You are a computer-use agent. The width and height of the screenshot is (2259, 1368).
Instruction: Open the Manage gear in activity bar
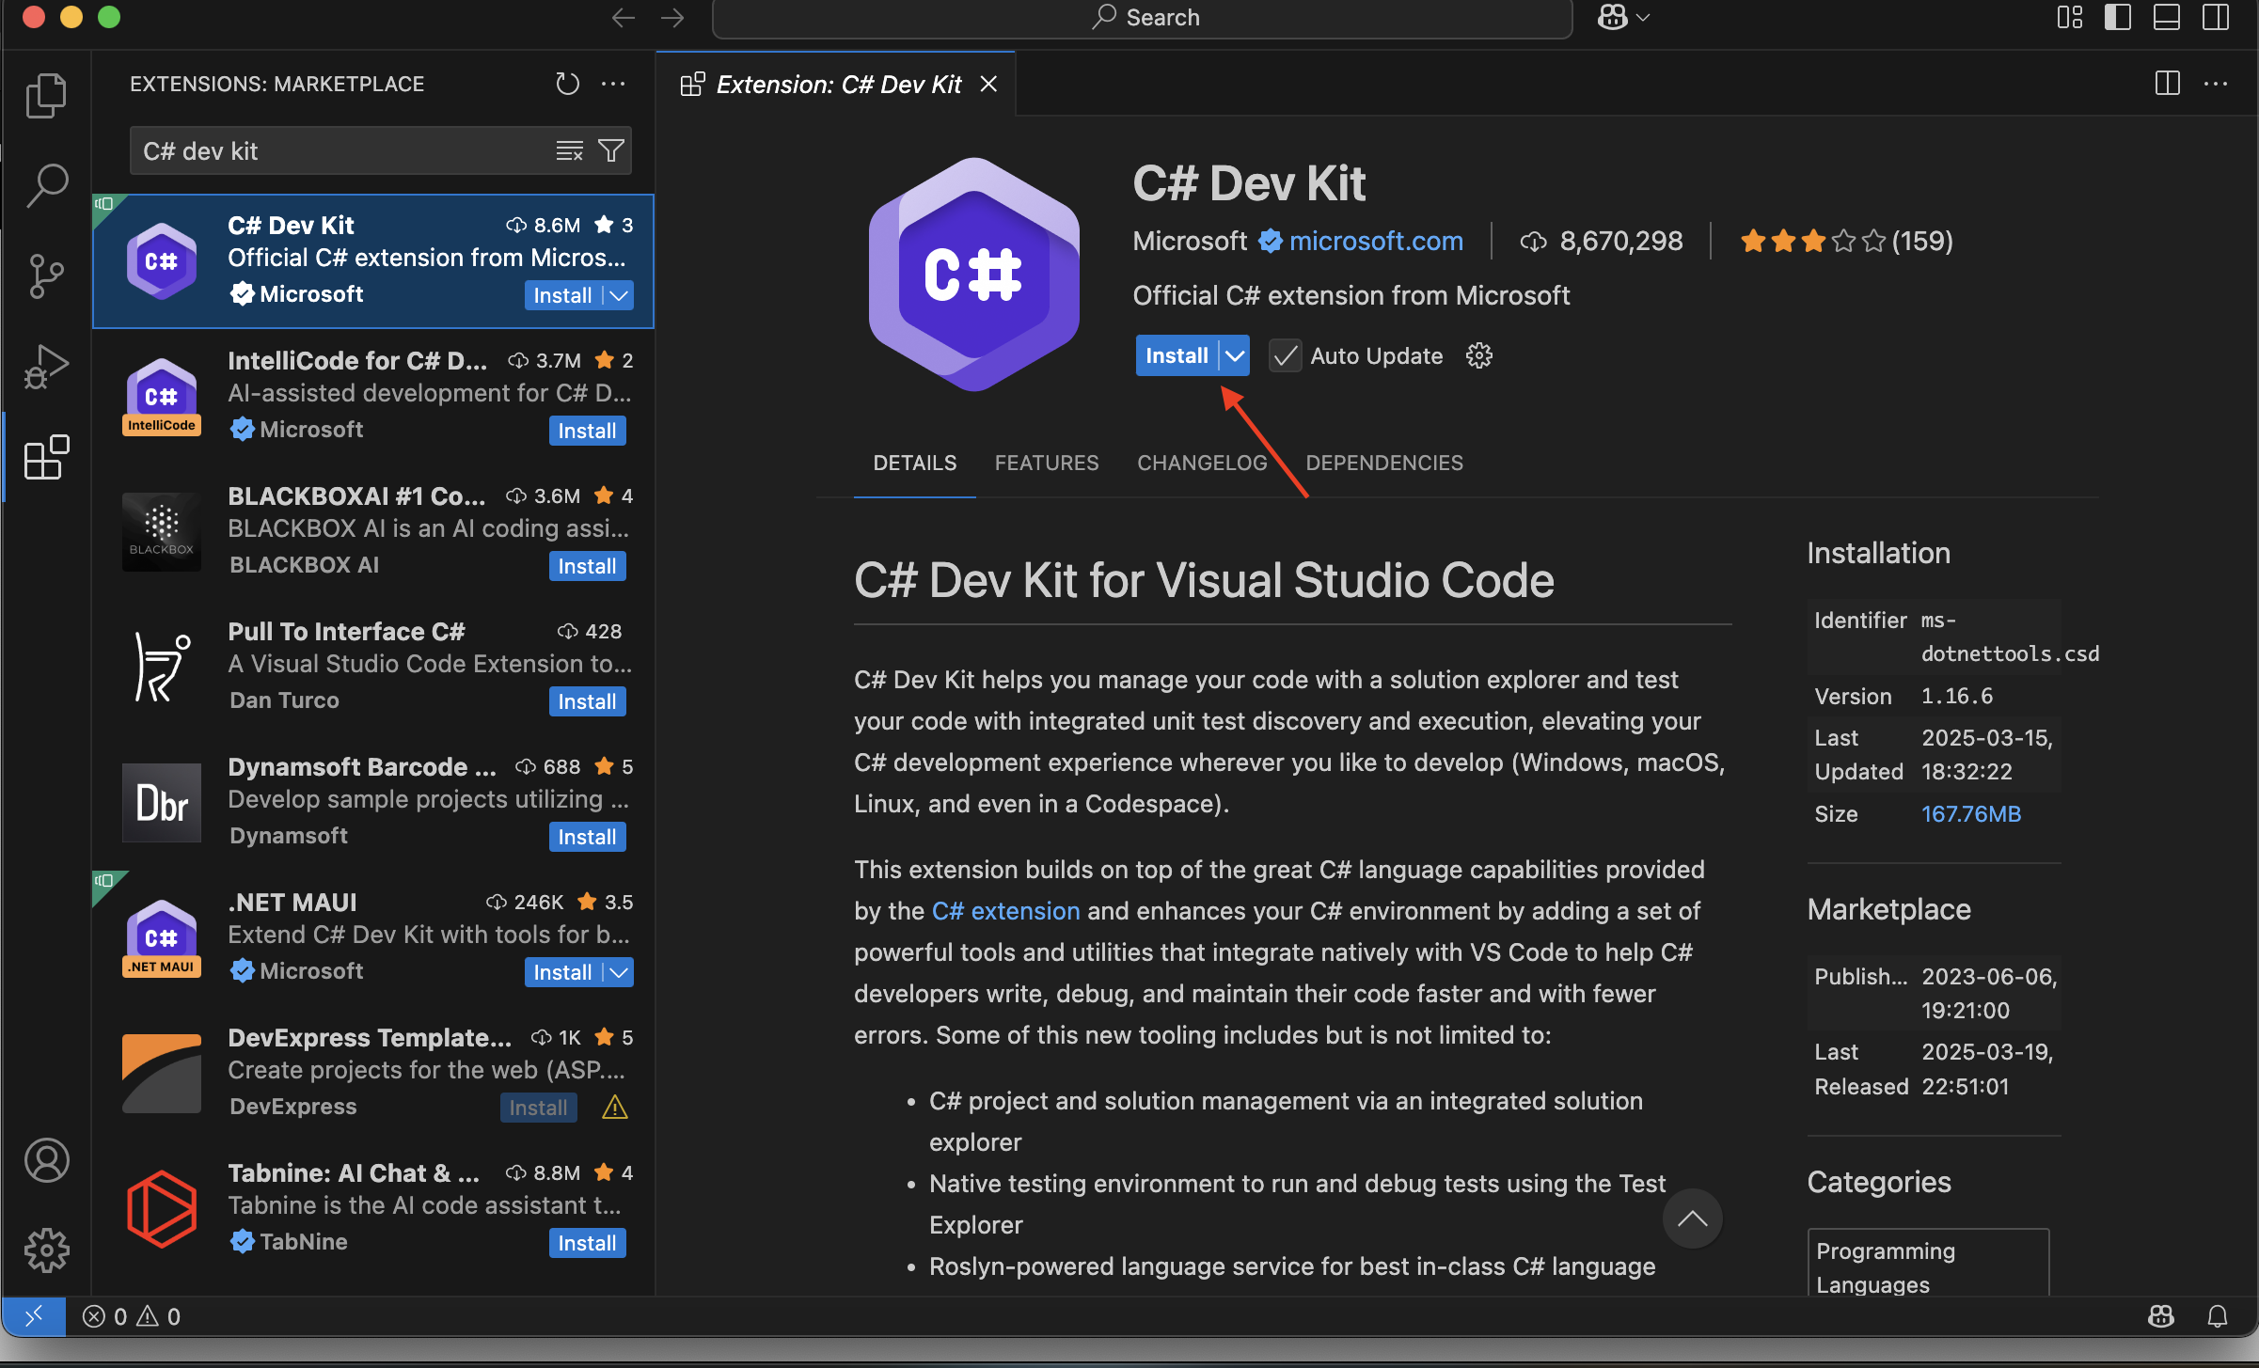[x=46, y=1250]
